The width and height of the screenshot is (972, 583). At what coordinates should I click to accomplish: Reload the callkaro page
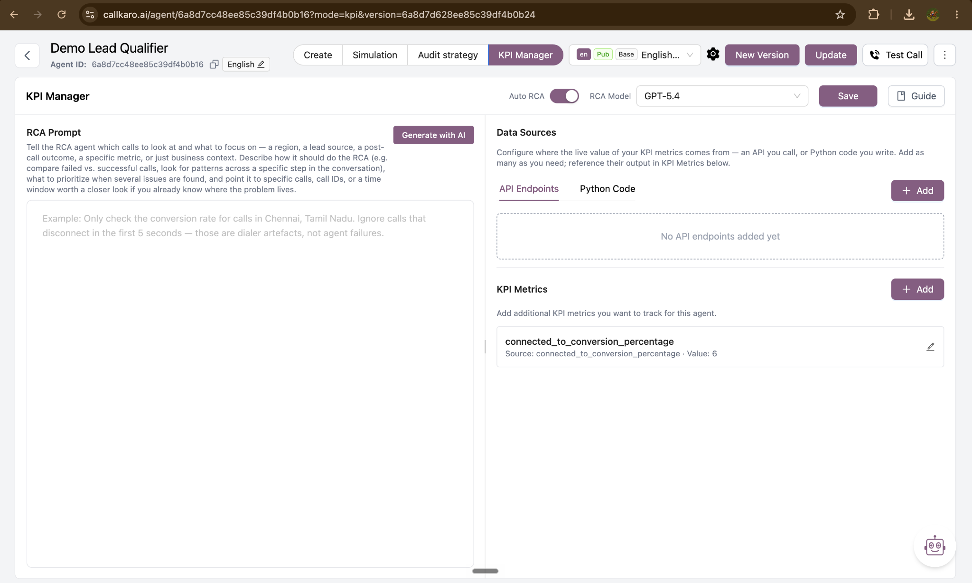pyautogui.click(x=61, y=15)
